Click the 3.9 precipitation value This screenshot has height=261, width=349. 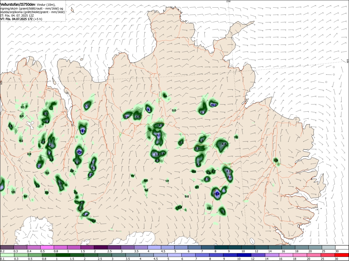click(x=60, y=183)
